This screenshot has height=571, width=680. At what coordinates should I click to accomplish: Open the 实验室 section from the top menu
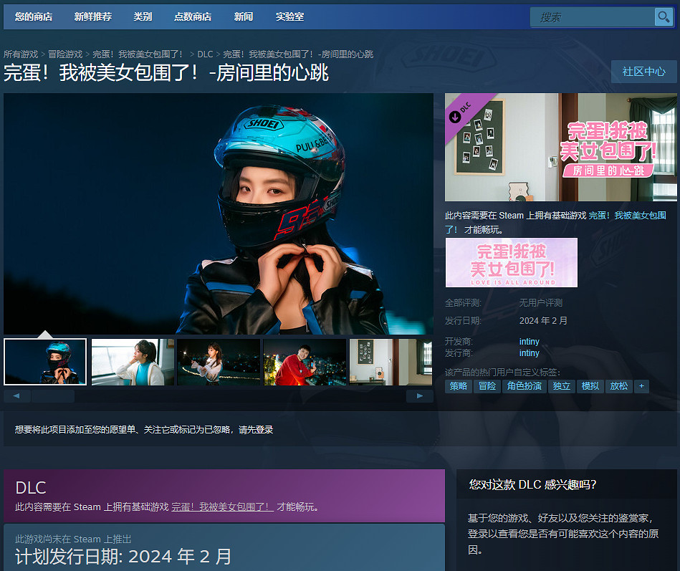click(x=289, y=16)
